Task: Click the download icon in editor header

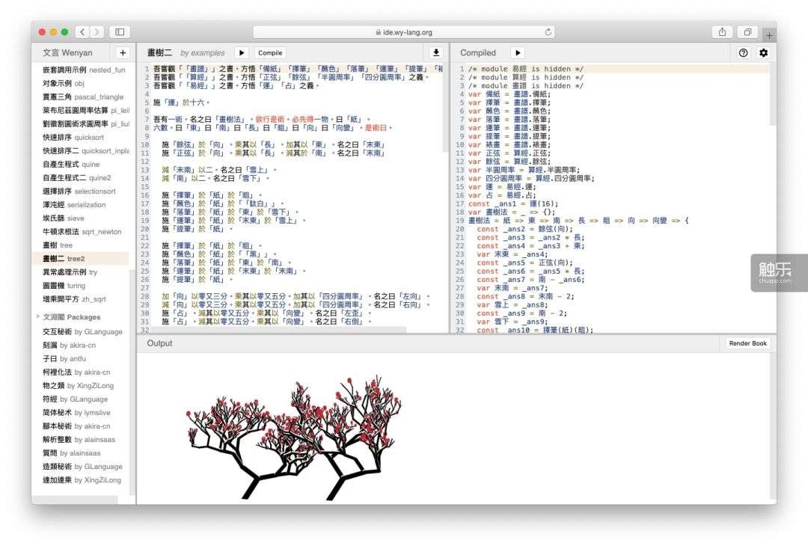Action: [x=437, y=53]
